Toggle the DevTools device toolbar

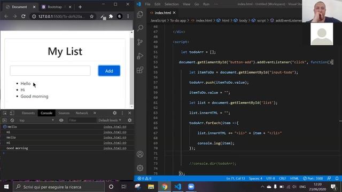(12, 113)
